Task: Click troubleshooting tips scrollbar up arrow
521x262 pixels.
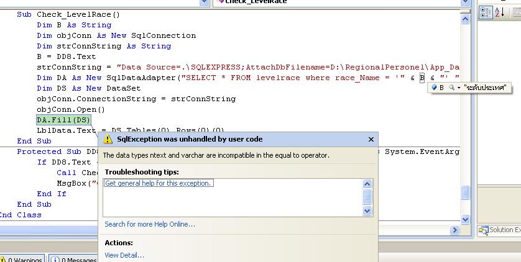Action: [367, 184]
